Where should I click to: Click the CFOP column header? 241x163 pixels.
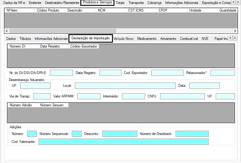point(172,10)
